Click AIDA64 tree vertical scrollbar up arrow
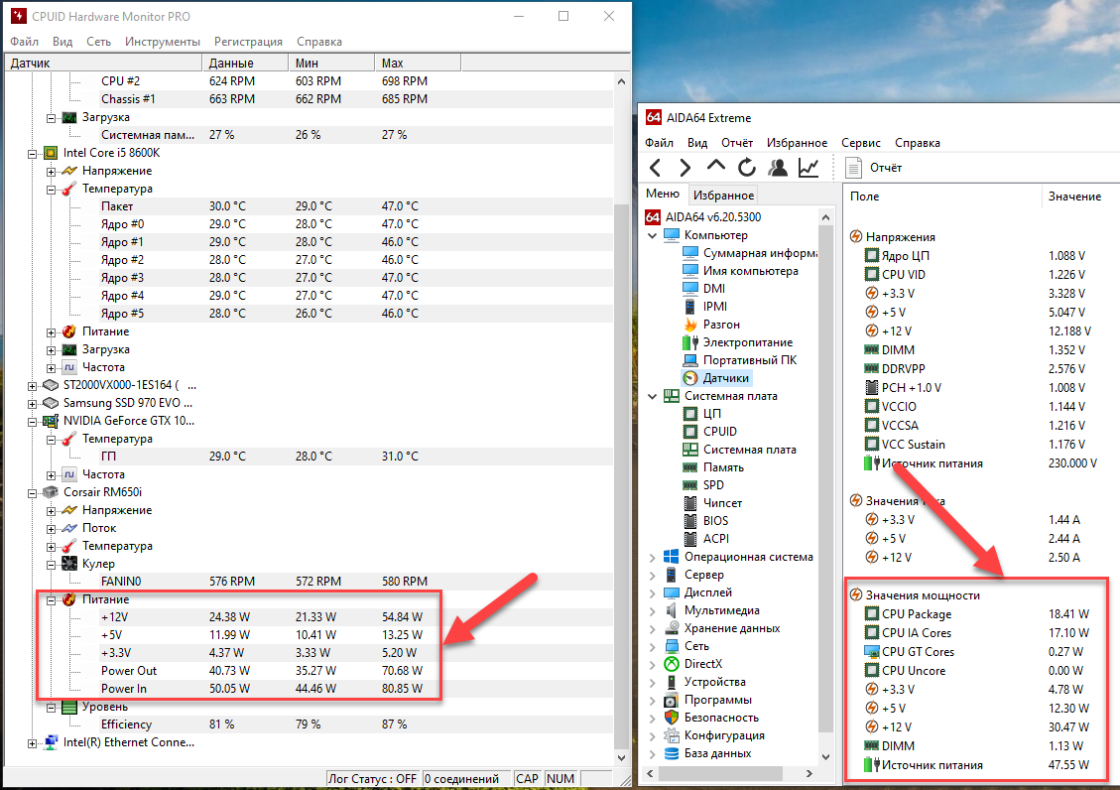This screenshot has height=790, width=1120. [825, 217]
